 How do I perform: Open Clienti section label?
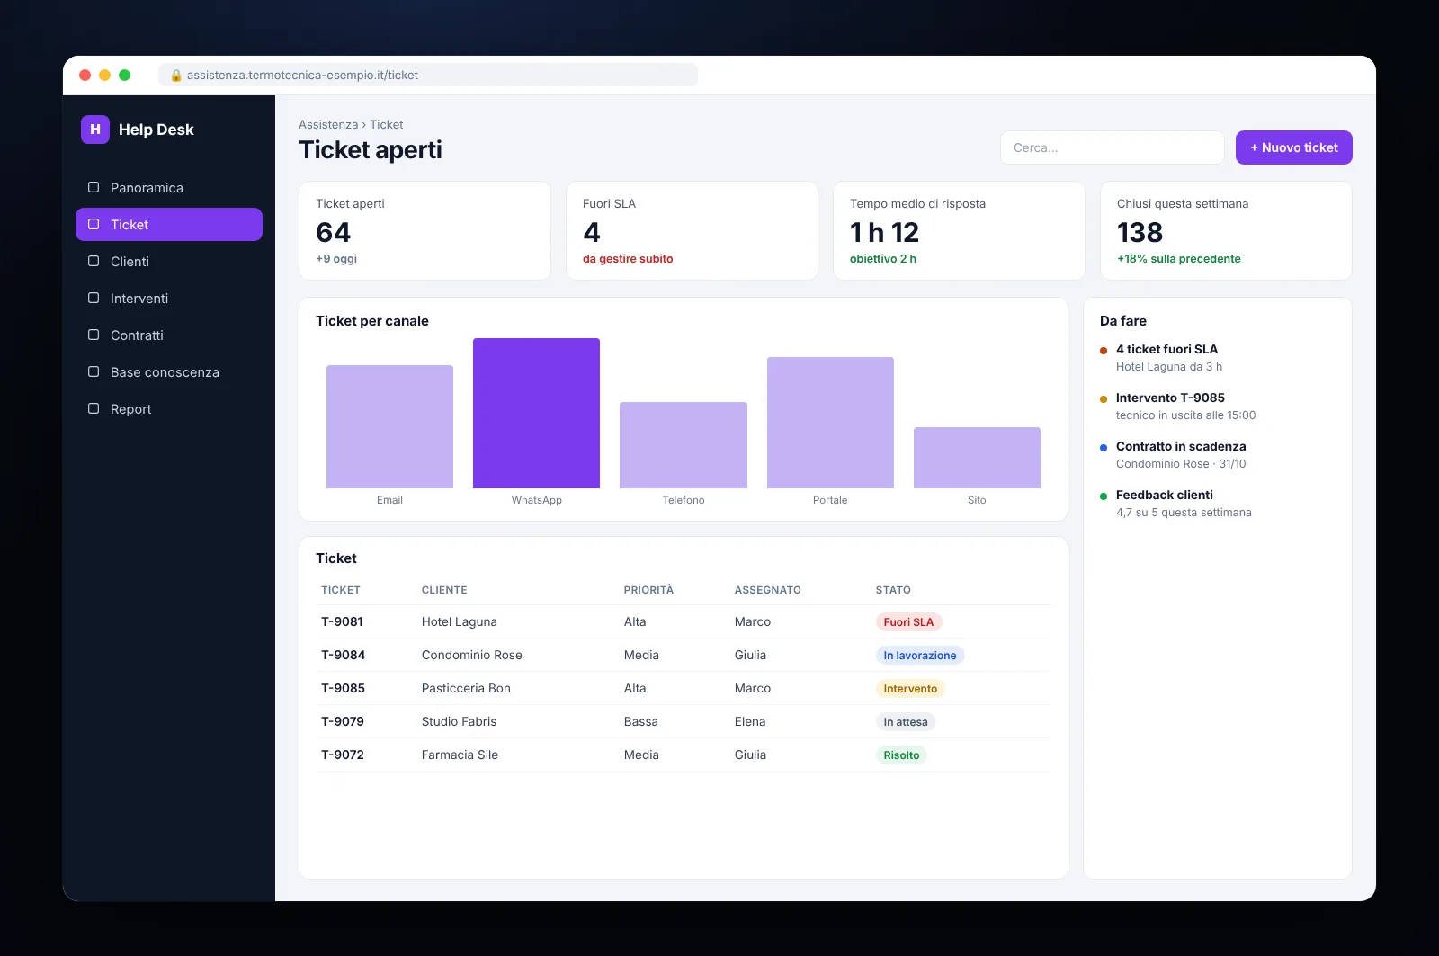point(130,262)
